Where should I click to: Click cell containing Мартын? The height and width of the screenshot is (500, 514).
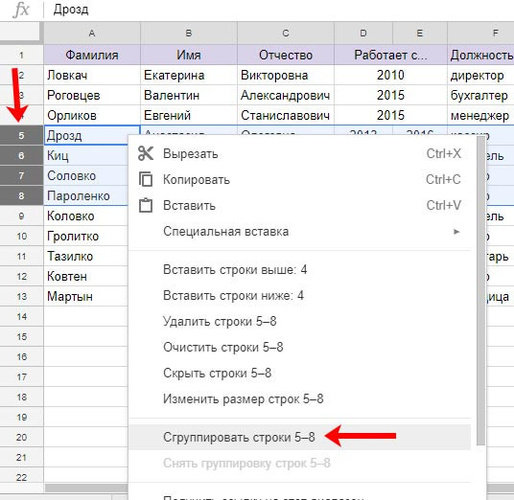click(86, 297)
